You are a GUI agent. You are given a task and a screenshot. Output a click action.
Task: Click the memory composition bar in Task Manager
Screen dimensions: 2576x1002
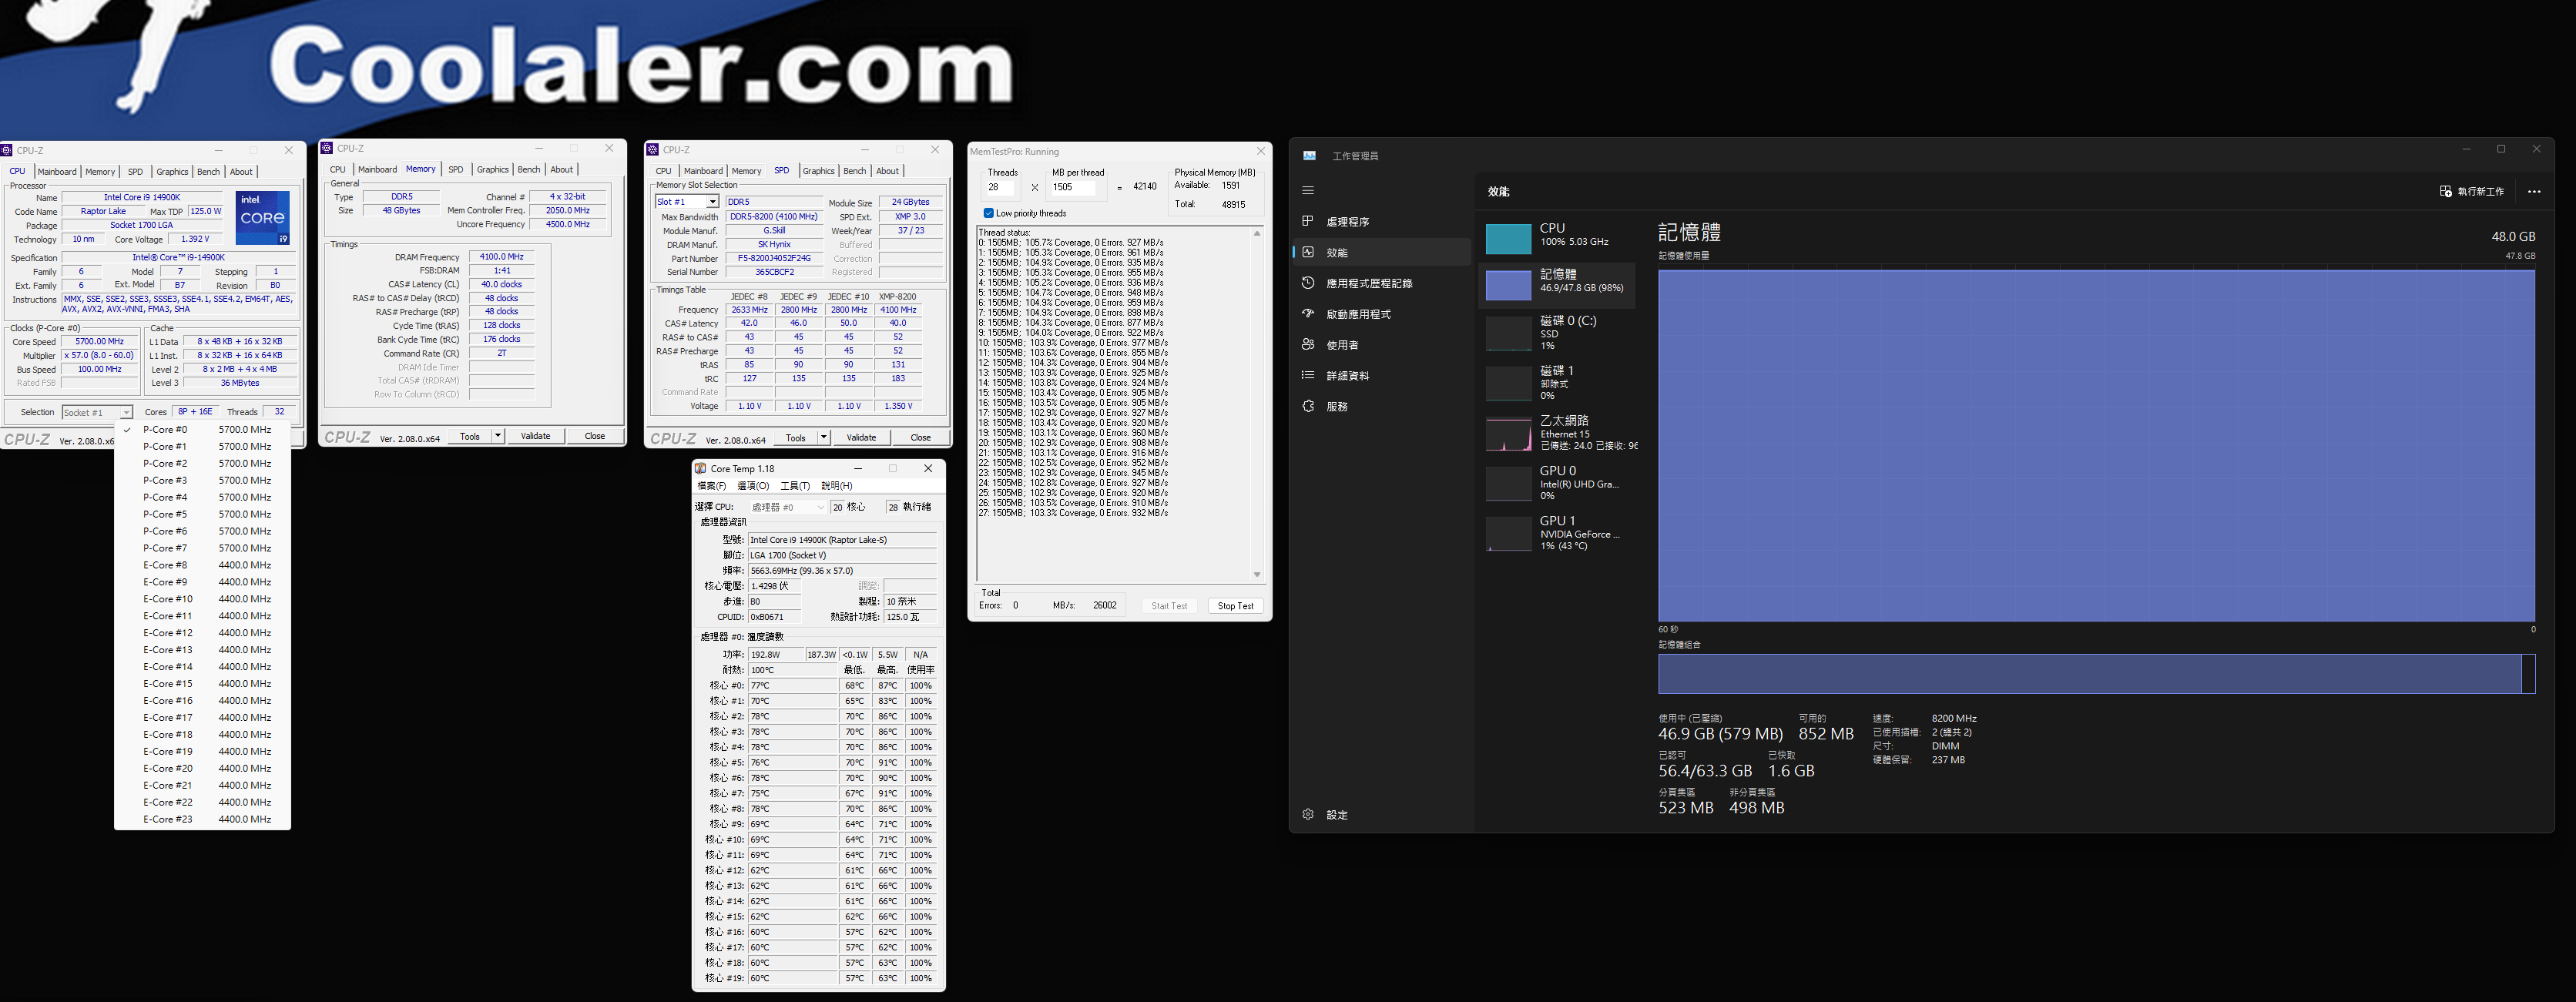[2096, 673]
